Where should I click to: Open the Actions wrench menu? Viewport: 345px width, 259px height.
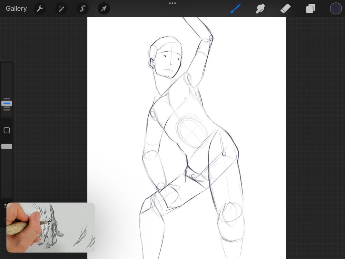(40, 9)
